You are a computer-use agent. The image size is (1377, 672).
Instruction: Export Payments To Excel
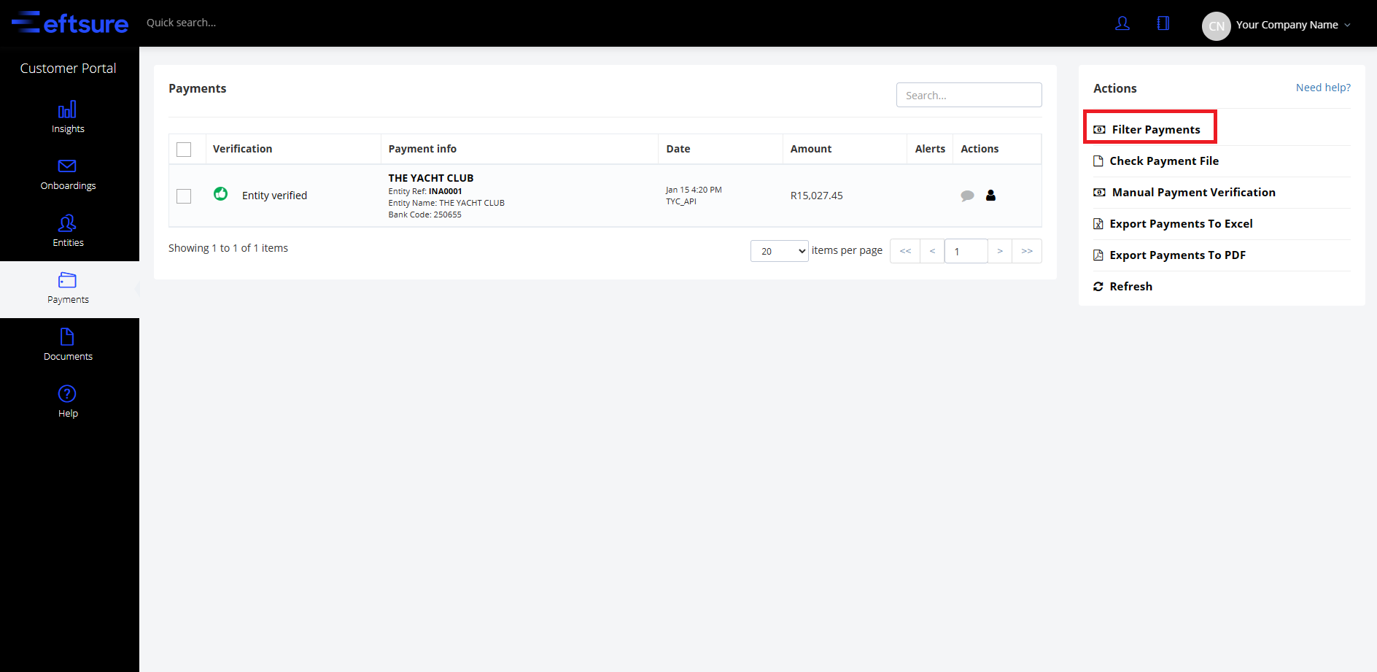click(1173, 223)
